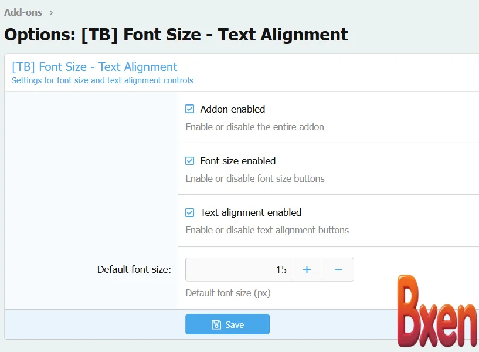Click the 'Enable or disable the entire addon' hint
This screenshot has height=352, width=479.
click(254, 127)
